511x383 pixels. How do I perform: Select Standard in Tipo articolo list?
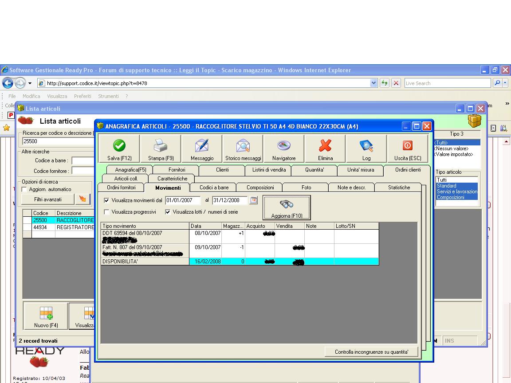(x=456, y=186)
